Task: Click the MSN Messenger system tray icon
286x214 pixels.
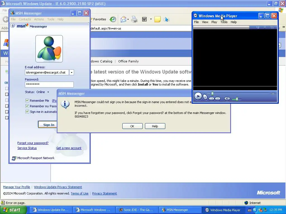Action: tap(260, 210)
